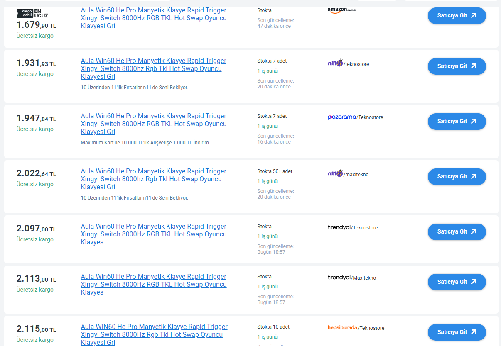Click Satıcıya Git for n11 maxitekno
Screen dimensions: 501x346
coord(457,177)
